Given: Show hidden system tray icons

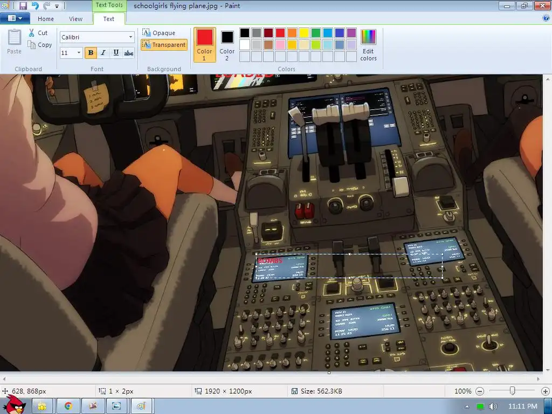Looking at the screenshot, I should [x=467, y=406].
